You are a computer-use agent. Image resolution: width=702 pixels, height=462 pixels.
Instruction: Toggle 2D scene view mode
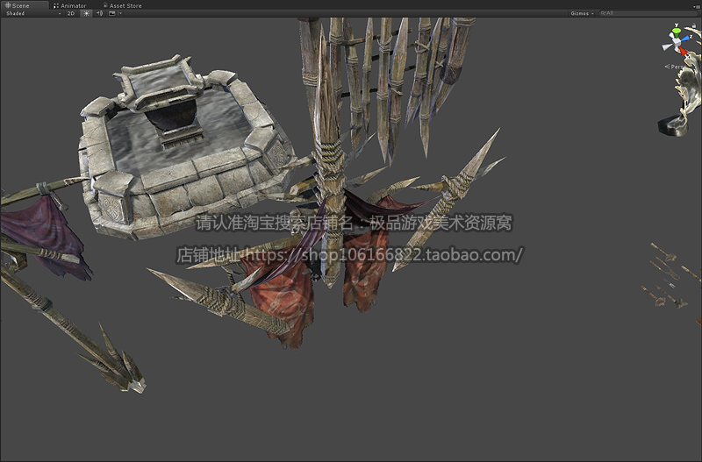click(71, 13)
